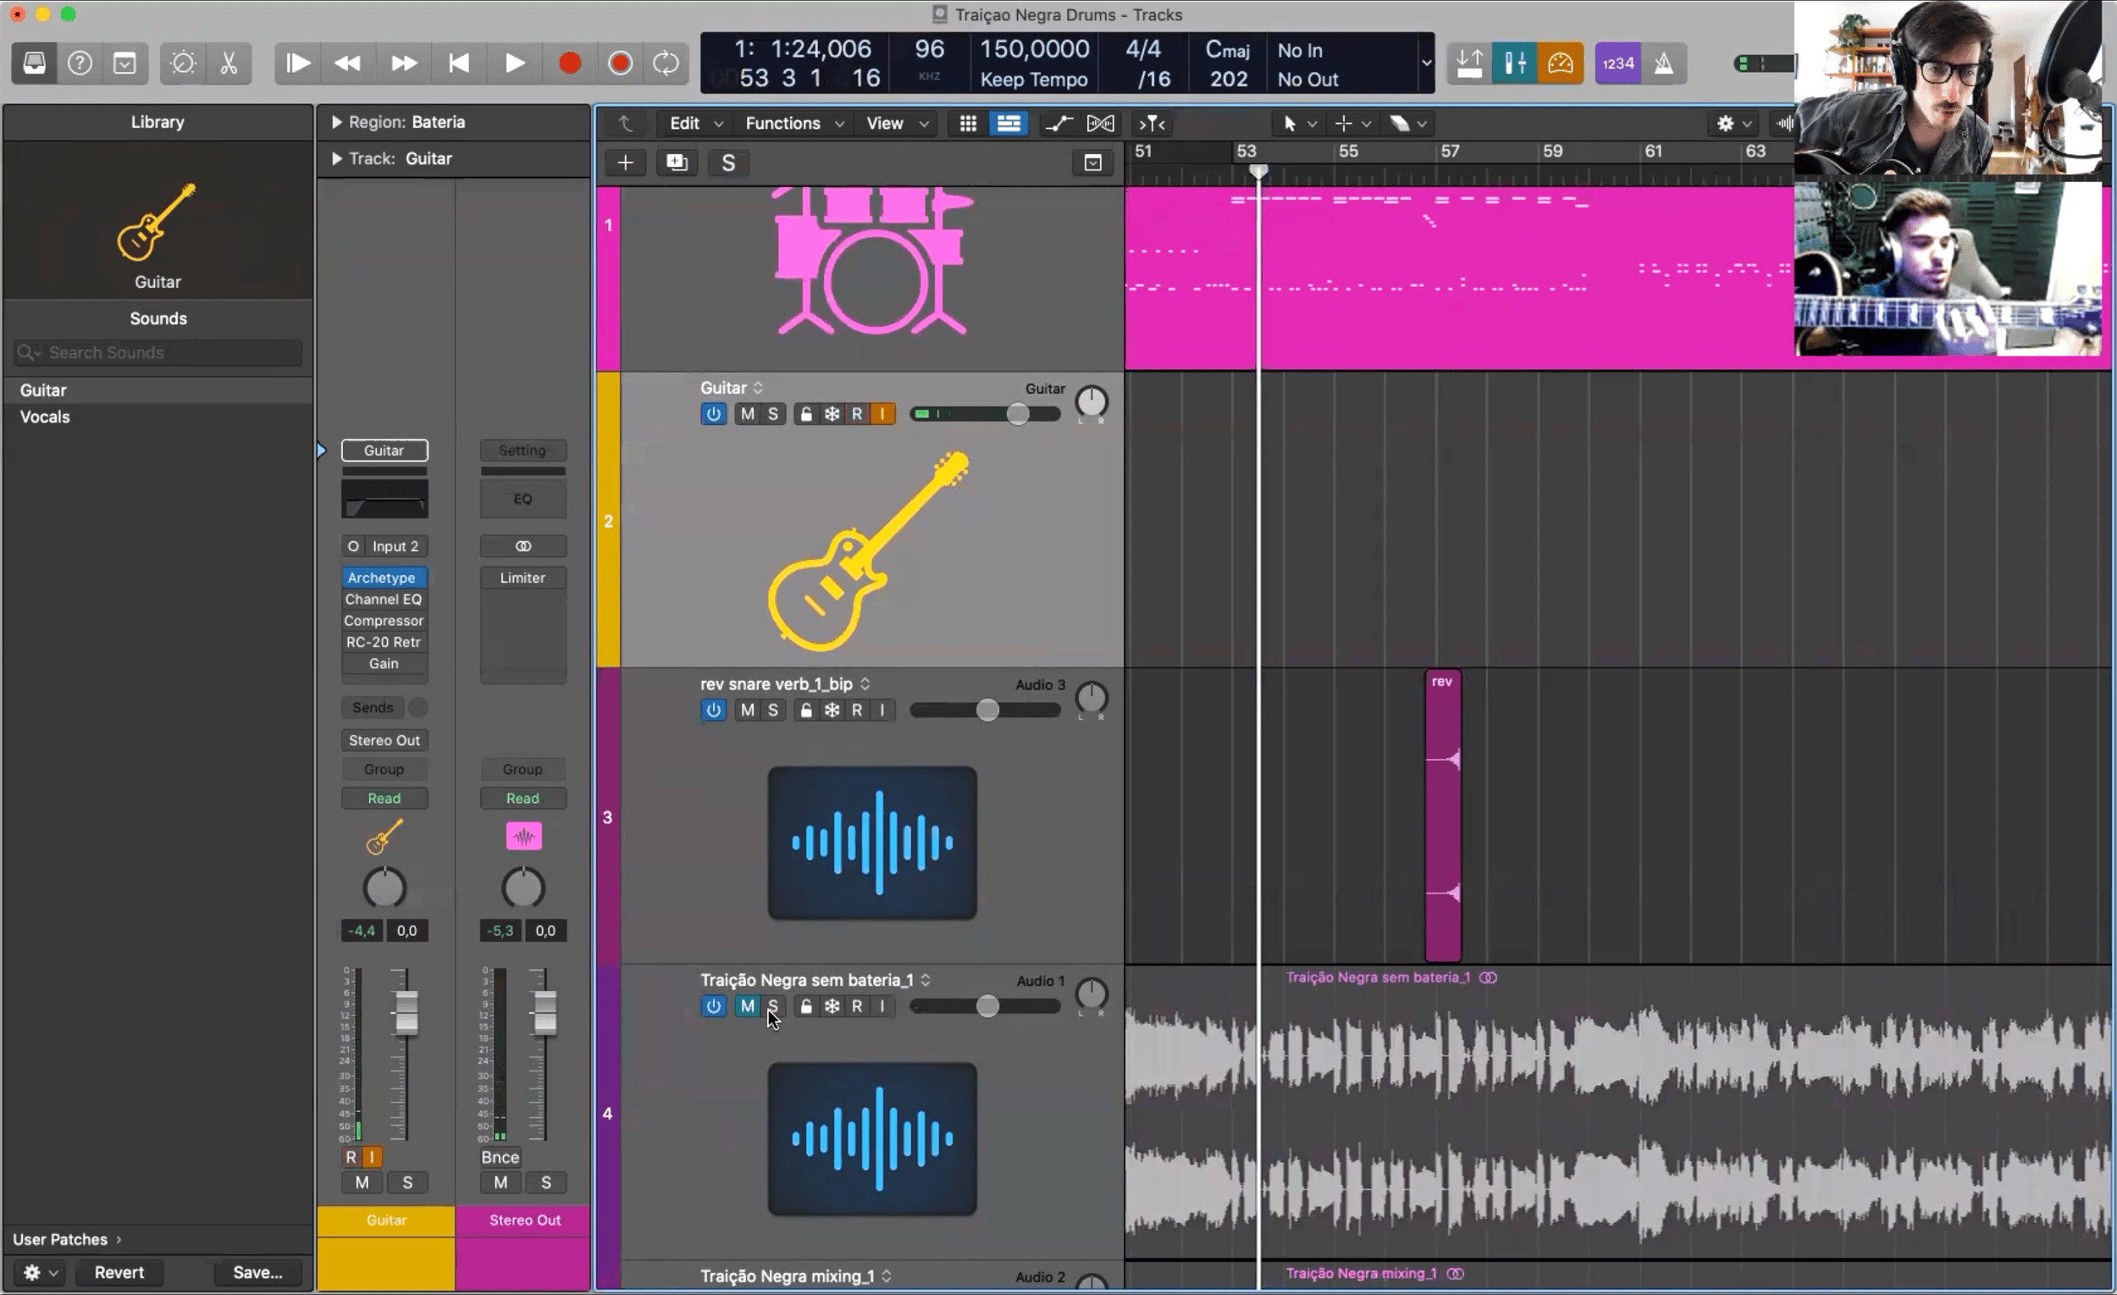Screen dimensions: 2117x1295
Task: Select Vocals in Library list
Action: coord(46,418)
